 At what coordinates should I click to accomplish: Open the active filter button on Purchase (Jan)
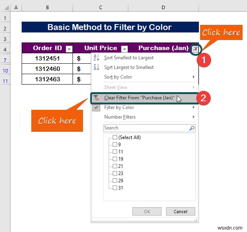pyautogui.click(x=195, y=49)
